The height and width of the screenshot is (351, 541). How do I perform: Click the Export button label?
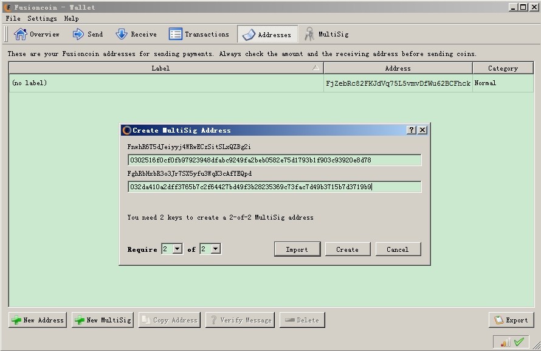[517, 321]
